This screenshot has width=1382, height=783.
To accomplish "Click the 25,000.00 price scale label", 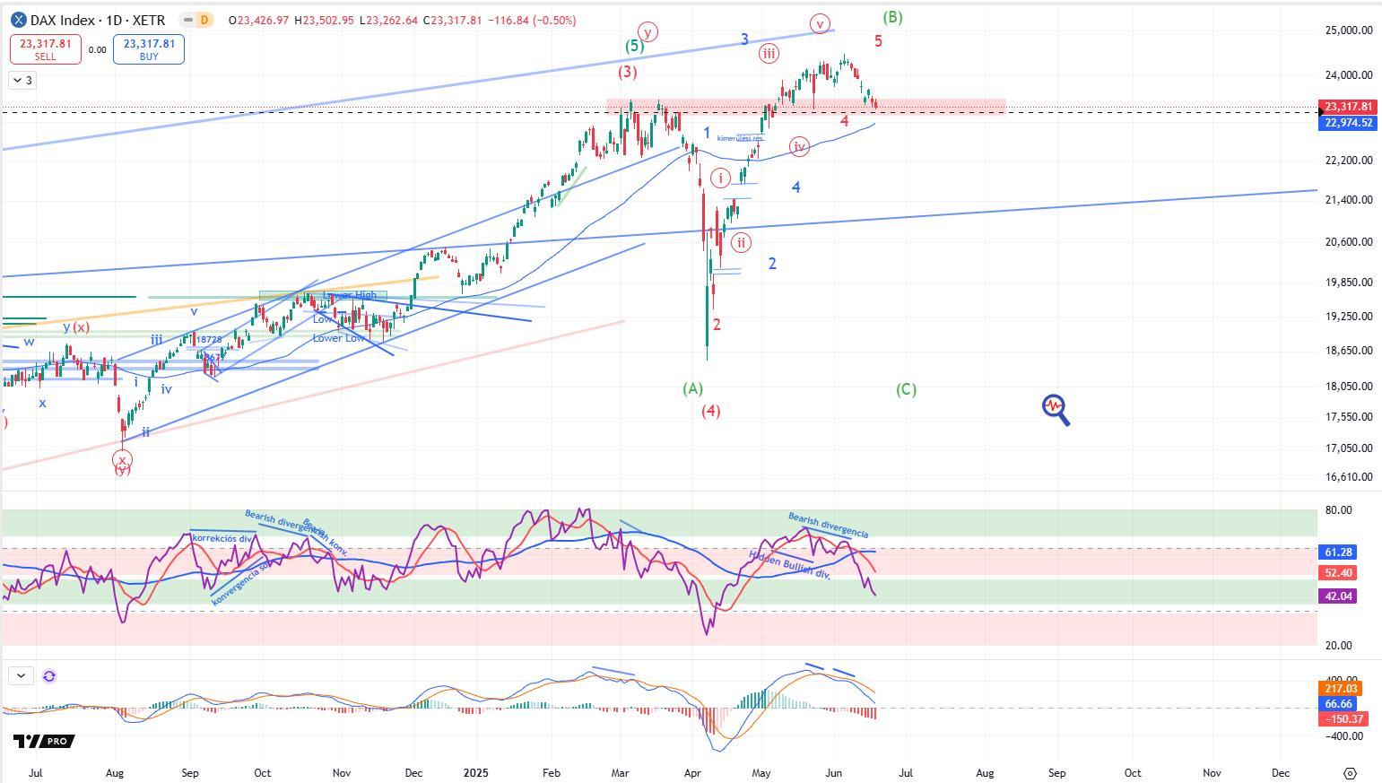I will click(1349, 30).
